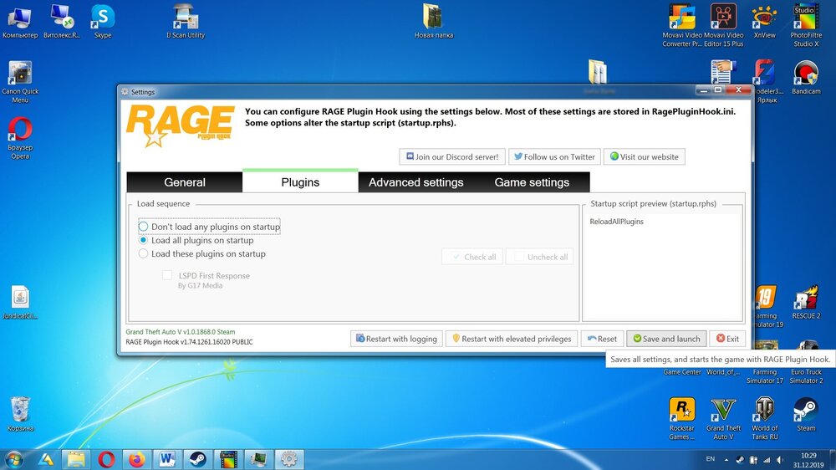This screenshot has height=470, width=836.
Task: Click ReloadAllPlugins script preview text
Action: (616, 222)
